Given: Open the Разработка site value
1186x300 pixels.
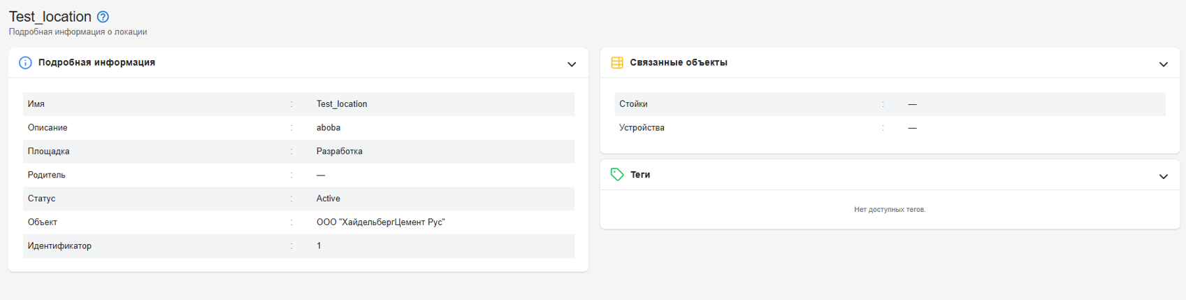Looking at the screenshot, I should tap(340, 151).
